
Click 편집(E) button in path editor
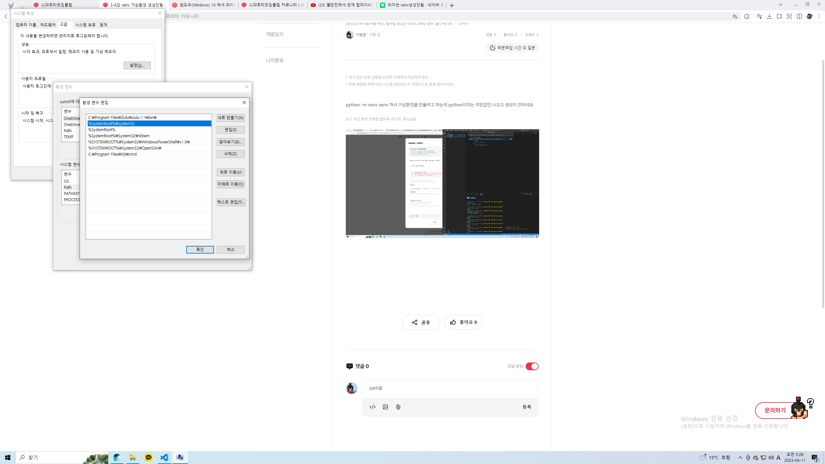[x=231, y=130]
